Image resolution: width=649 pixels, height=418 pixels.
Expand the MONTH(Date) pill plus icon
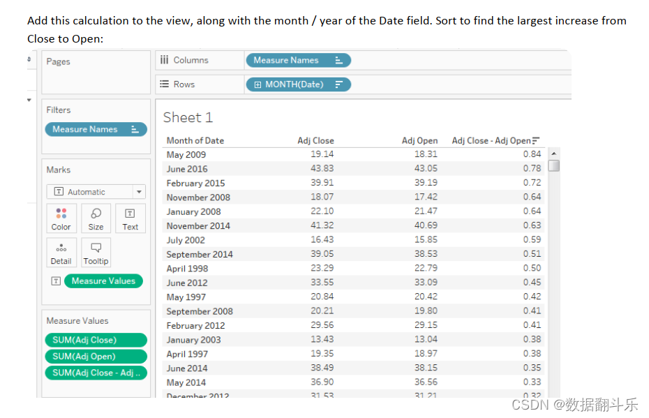pyautogui.click(x=258, y=84)
